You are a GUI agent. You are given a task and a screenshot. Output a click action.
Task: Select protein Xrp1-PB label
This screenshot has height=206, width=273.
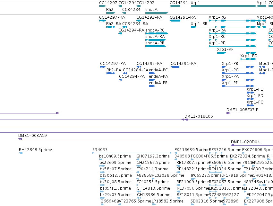tap(230, 64)
